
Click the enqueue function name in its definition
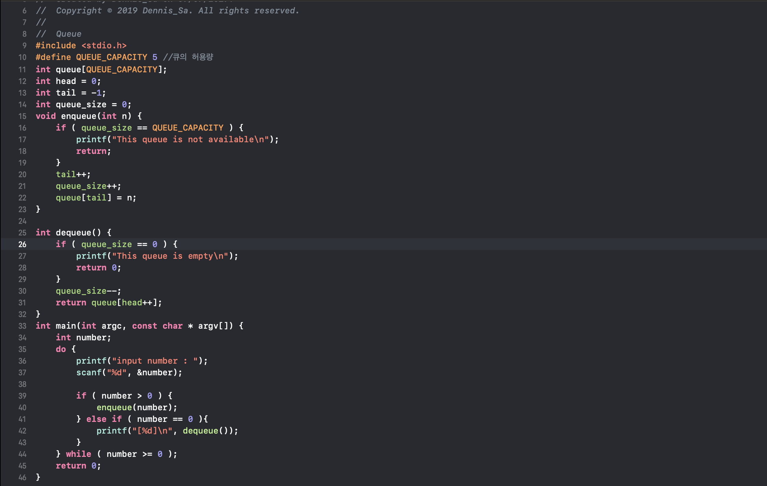point(79,116)
